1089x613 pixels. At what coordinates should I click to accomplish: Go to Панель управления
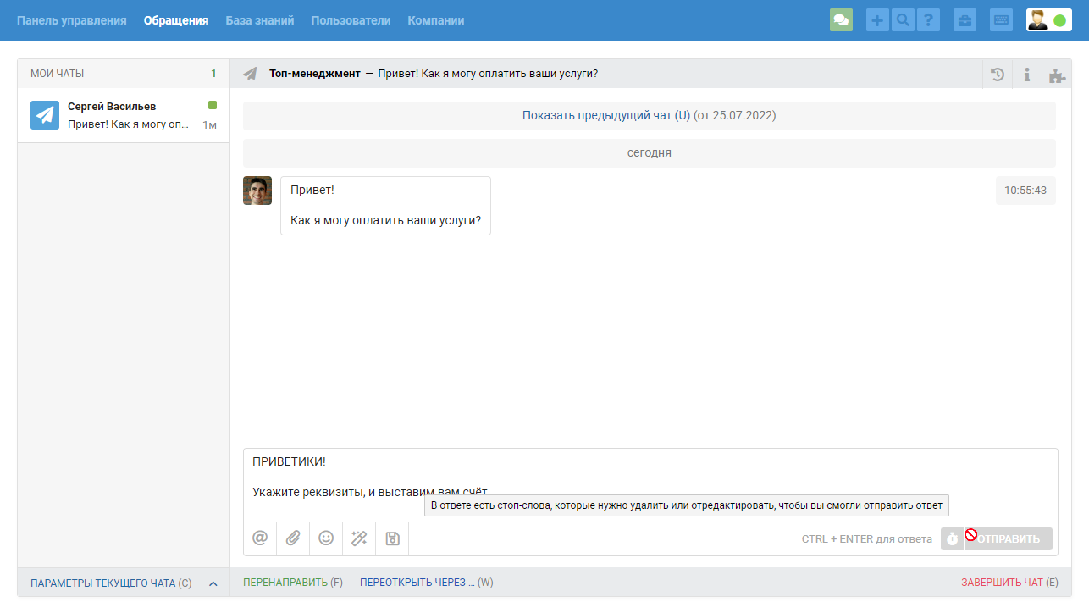[72, 20]
